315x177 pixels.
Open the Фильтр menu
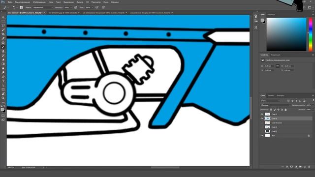pyautogui.click(x=80, y=2)
